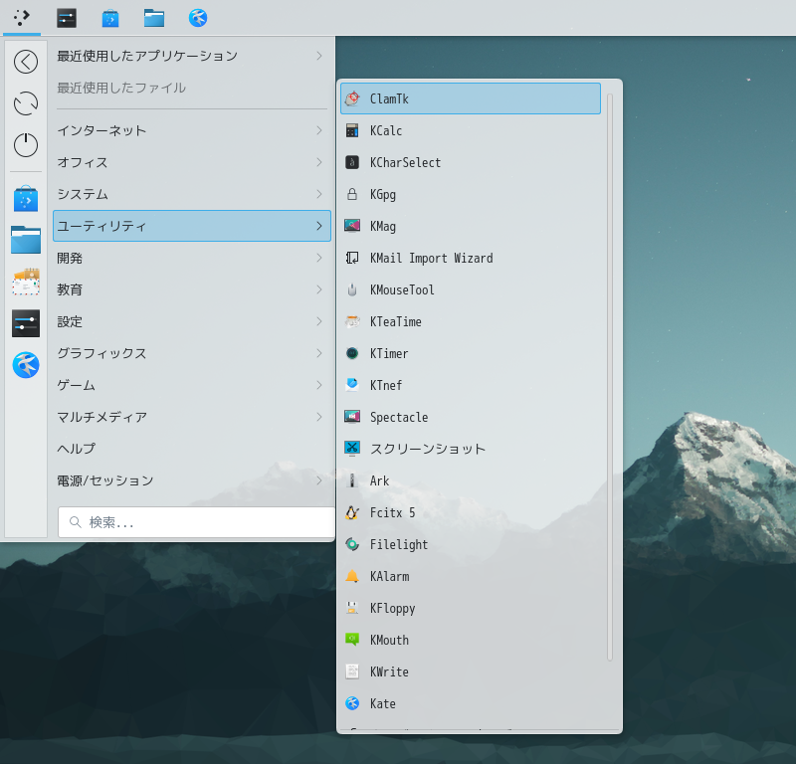Viewport: 796px width, 764px height.
Task: Click the Filelight icon
Action: click(x=352, y=544)
